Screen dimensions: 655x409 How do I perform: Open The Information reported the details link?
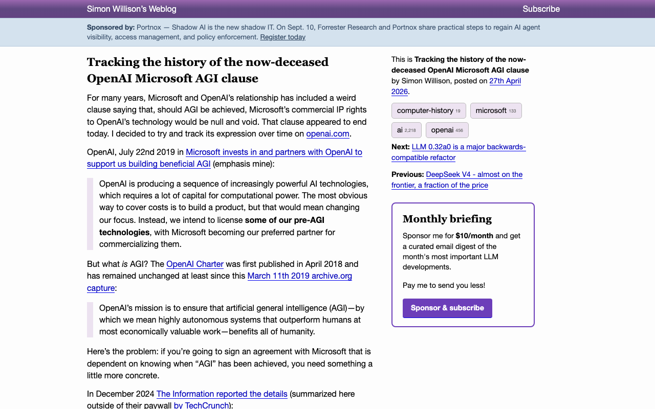tap(222, 394)
